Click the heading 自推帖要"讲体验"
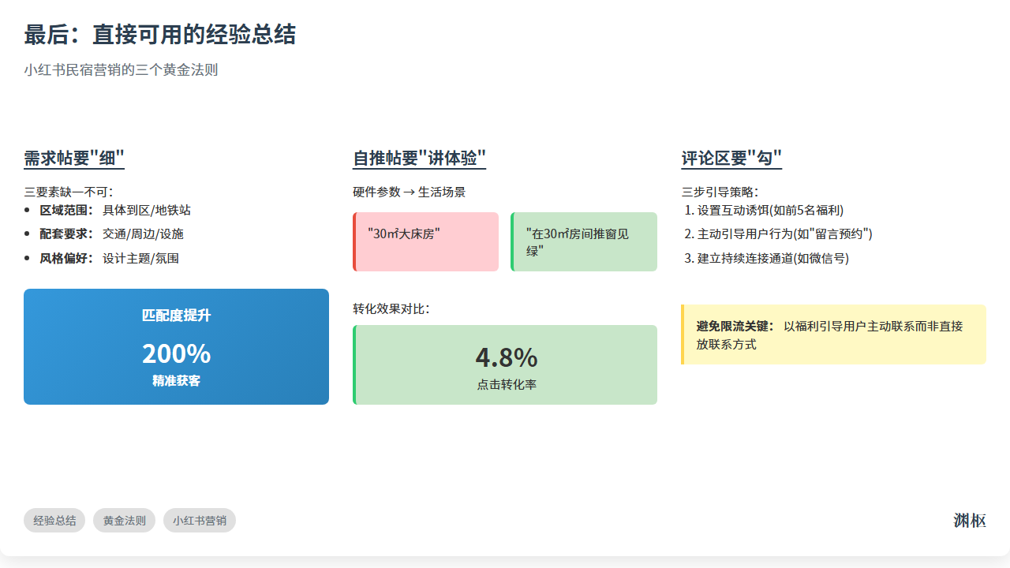1010x568 pixels. 419,158
